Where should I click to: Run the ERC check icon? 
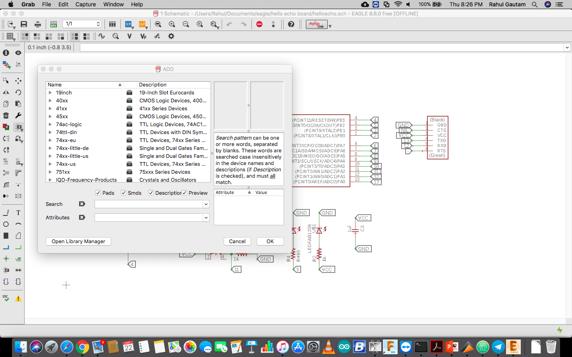click(6, 298)
